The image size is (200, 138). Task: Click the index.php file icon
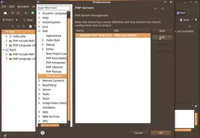pyautogui.click(x=11, y=36)
